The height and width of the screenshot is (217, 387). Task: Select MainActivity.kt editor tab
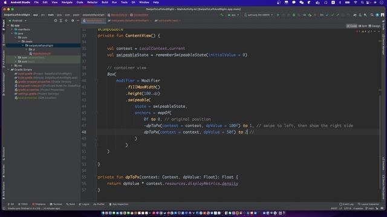[94, 20]
